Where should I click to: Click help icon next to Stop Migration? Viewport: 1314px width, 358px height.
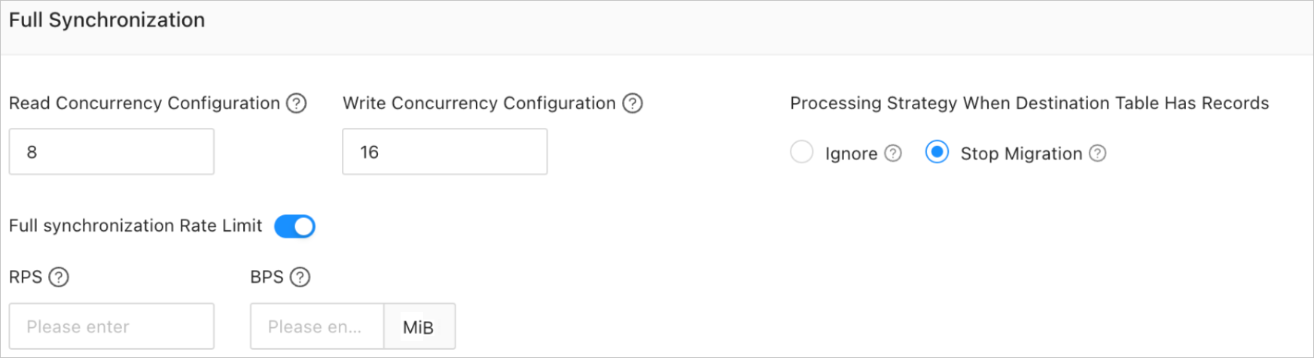[x=1098, y=153]
